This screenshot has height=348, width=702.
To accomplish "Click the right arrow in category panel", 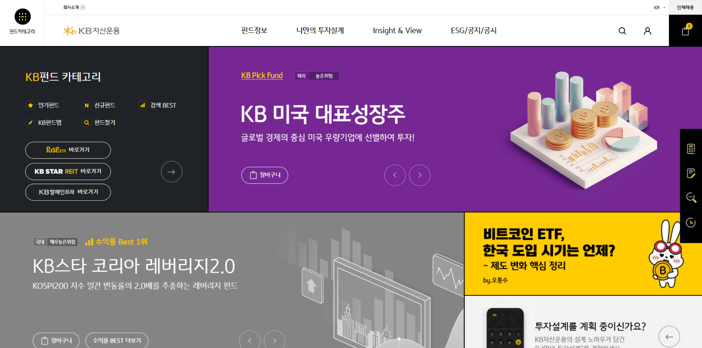I will pos(172,172).
